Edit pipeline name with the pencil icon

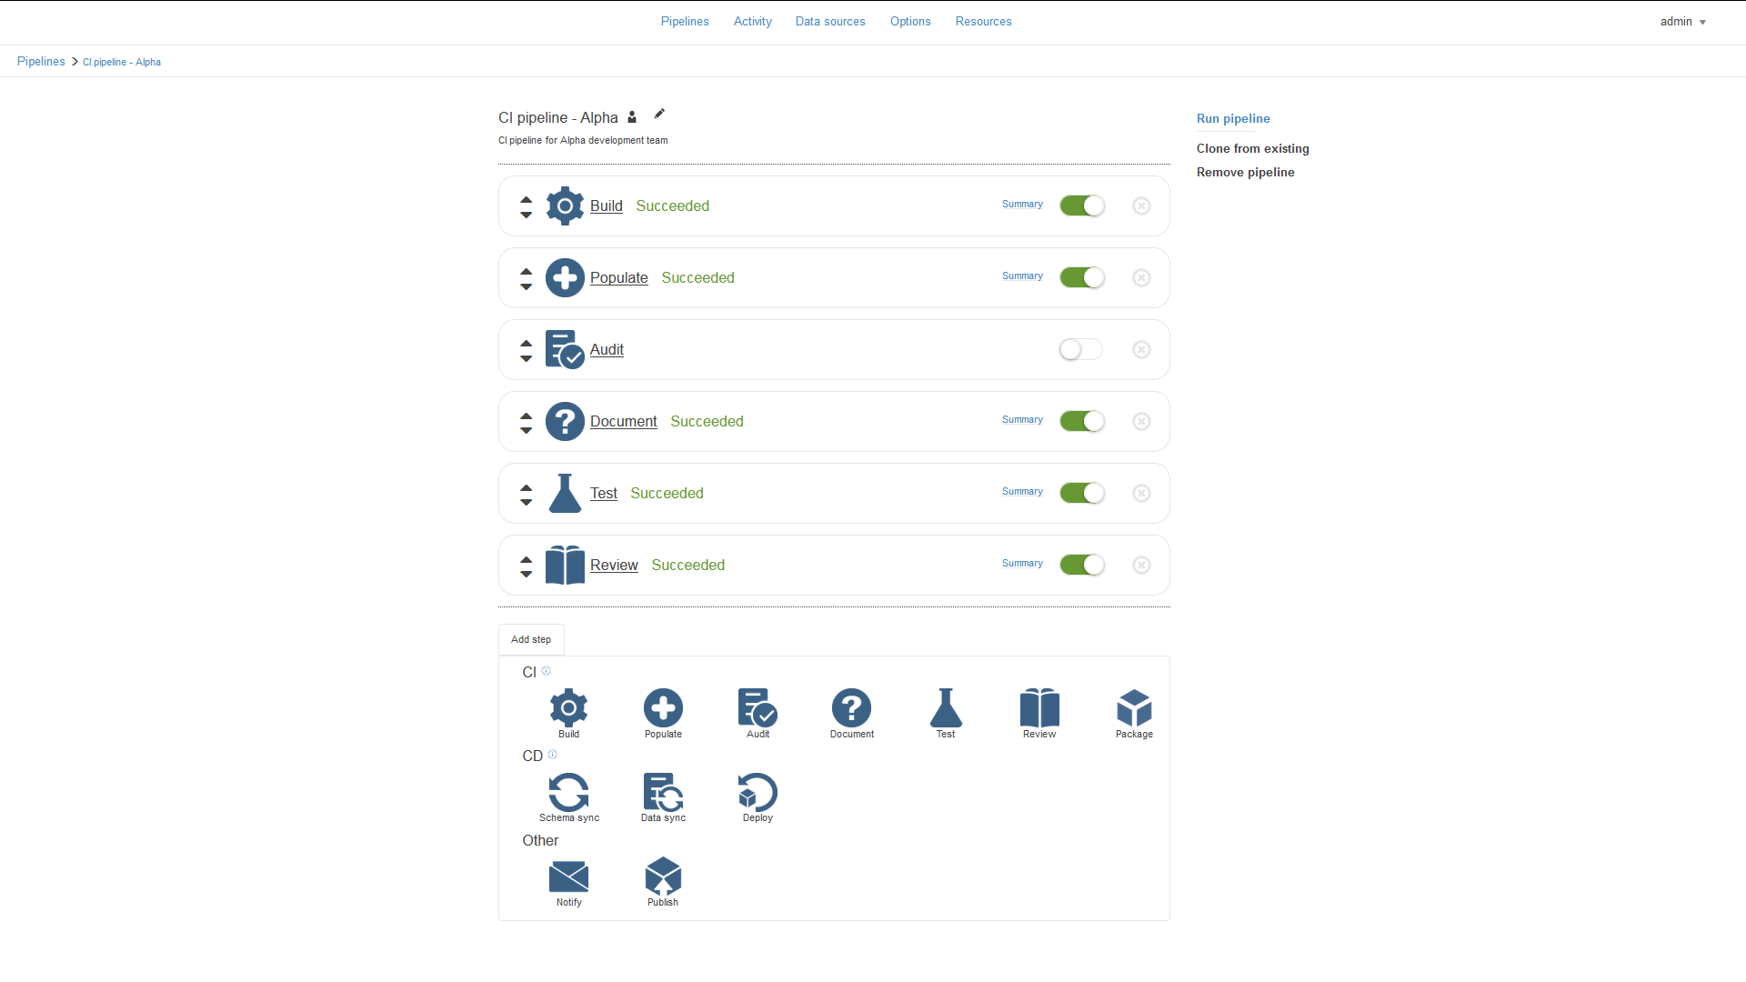point(659,114)
